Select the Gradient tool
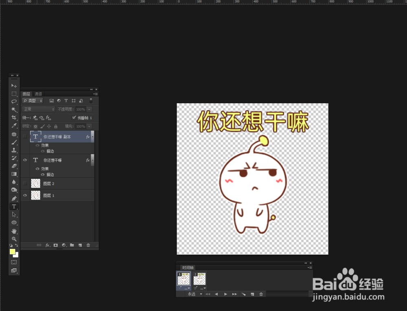The height and width of the screenshot is (311, 407). point(14,174)
